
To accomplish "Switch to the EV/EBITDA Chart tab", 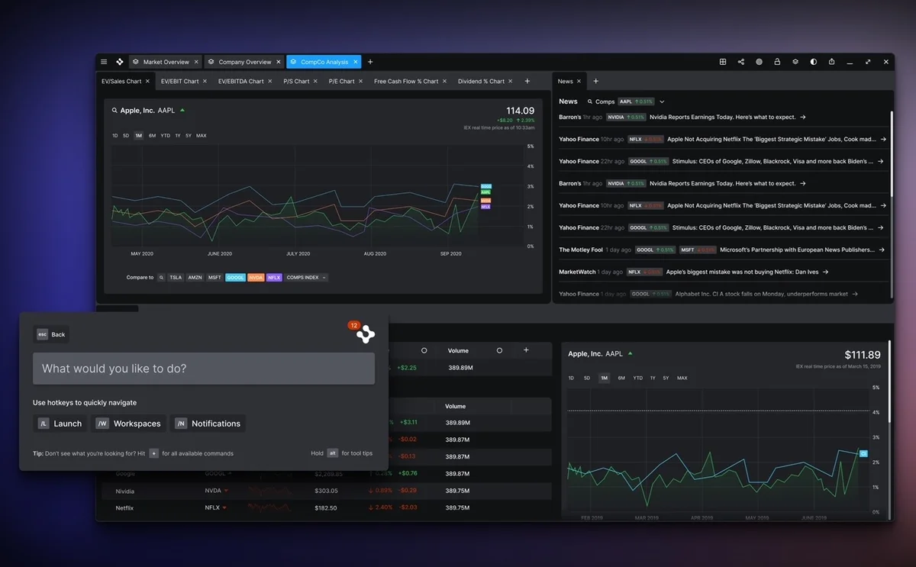I will [242, 80].
